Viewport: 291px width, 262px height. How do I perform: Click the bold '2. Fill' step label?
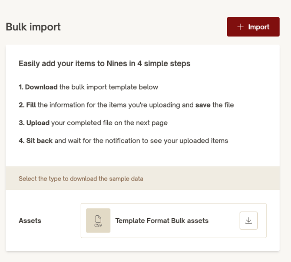[27, 105]
